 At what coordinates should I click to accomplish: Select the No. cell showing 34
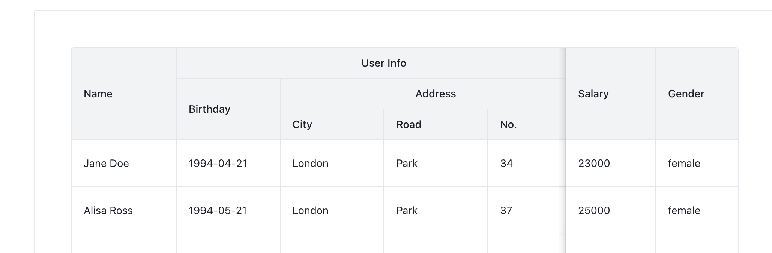pos(527,163)
